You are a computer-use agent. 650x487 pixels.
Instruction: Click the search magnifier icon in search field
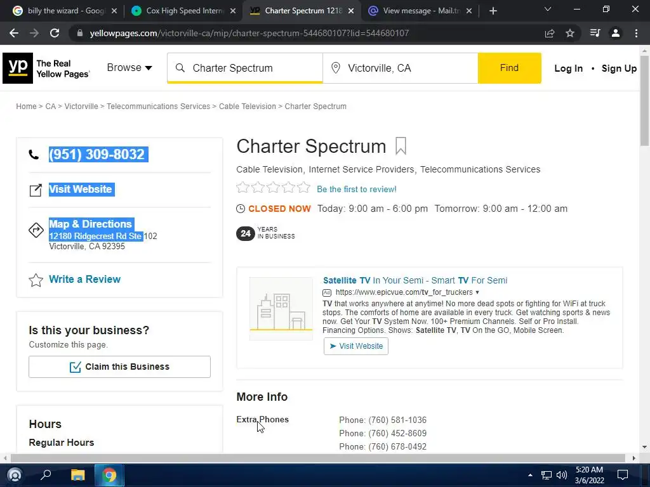tap(180, 68)
